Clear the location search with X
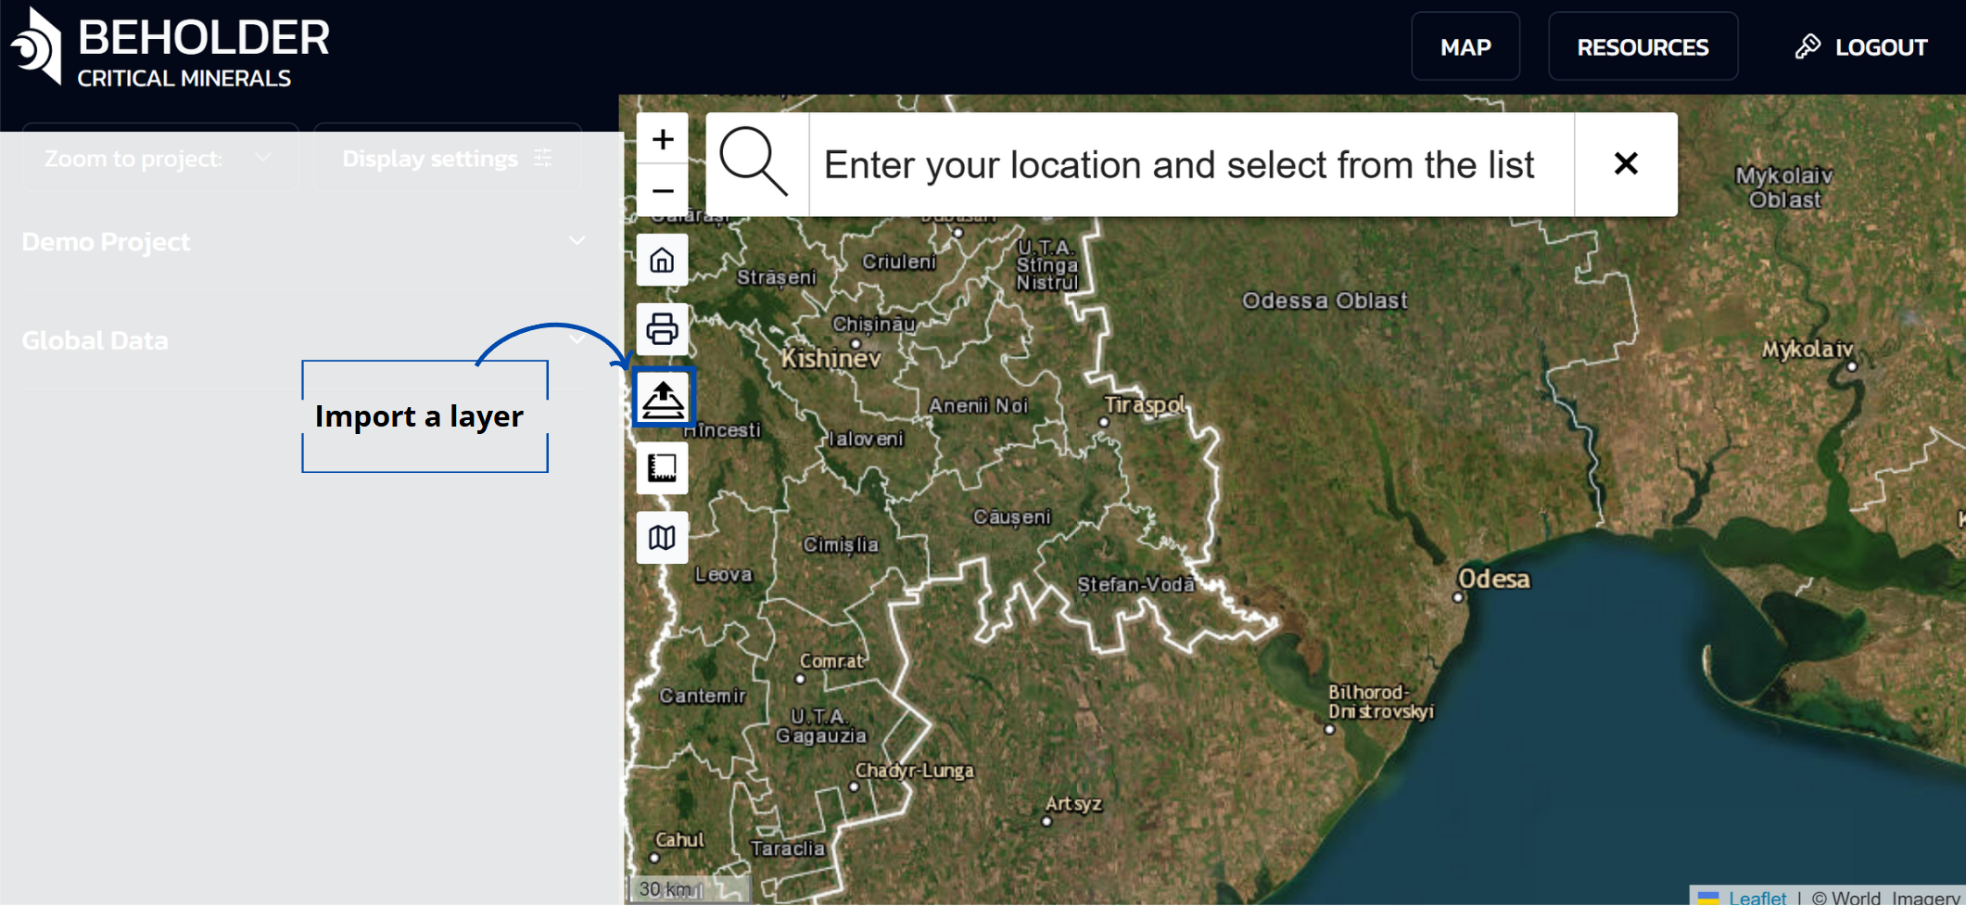Screen dimensions: 1966x906 point(1626,164)
